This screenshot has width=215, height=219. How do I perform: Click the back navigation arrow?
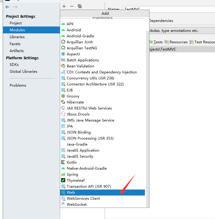click(x=8, y=7)
